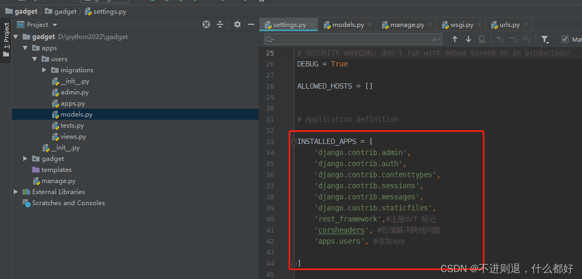Expand External Libraries node
This screenshot has width=582, height=279.
pos(15,192)
